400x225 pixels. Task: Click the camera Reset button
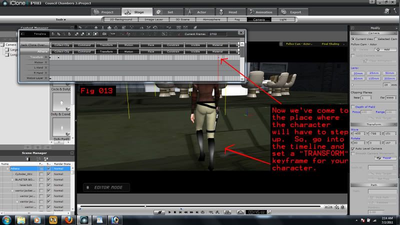click(x=385, y=158)
